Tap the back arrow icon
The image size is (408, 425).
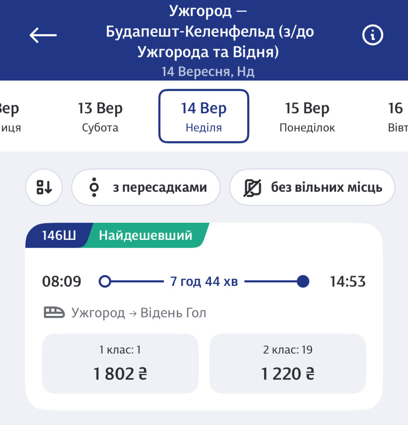[43, 35]
